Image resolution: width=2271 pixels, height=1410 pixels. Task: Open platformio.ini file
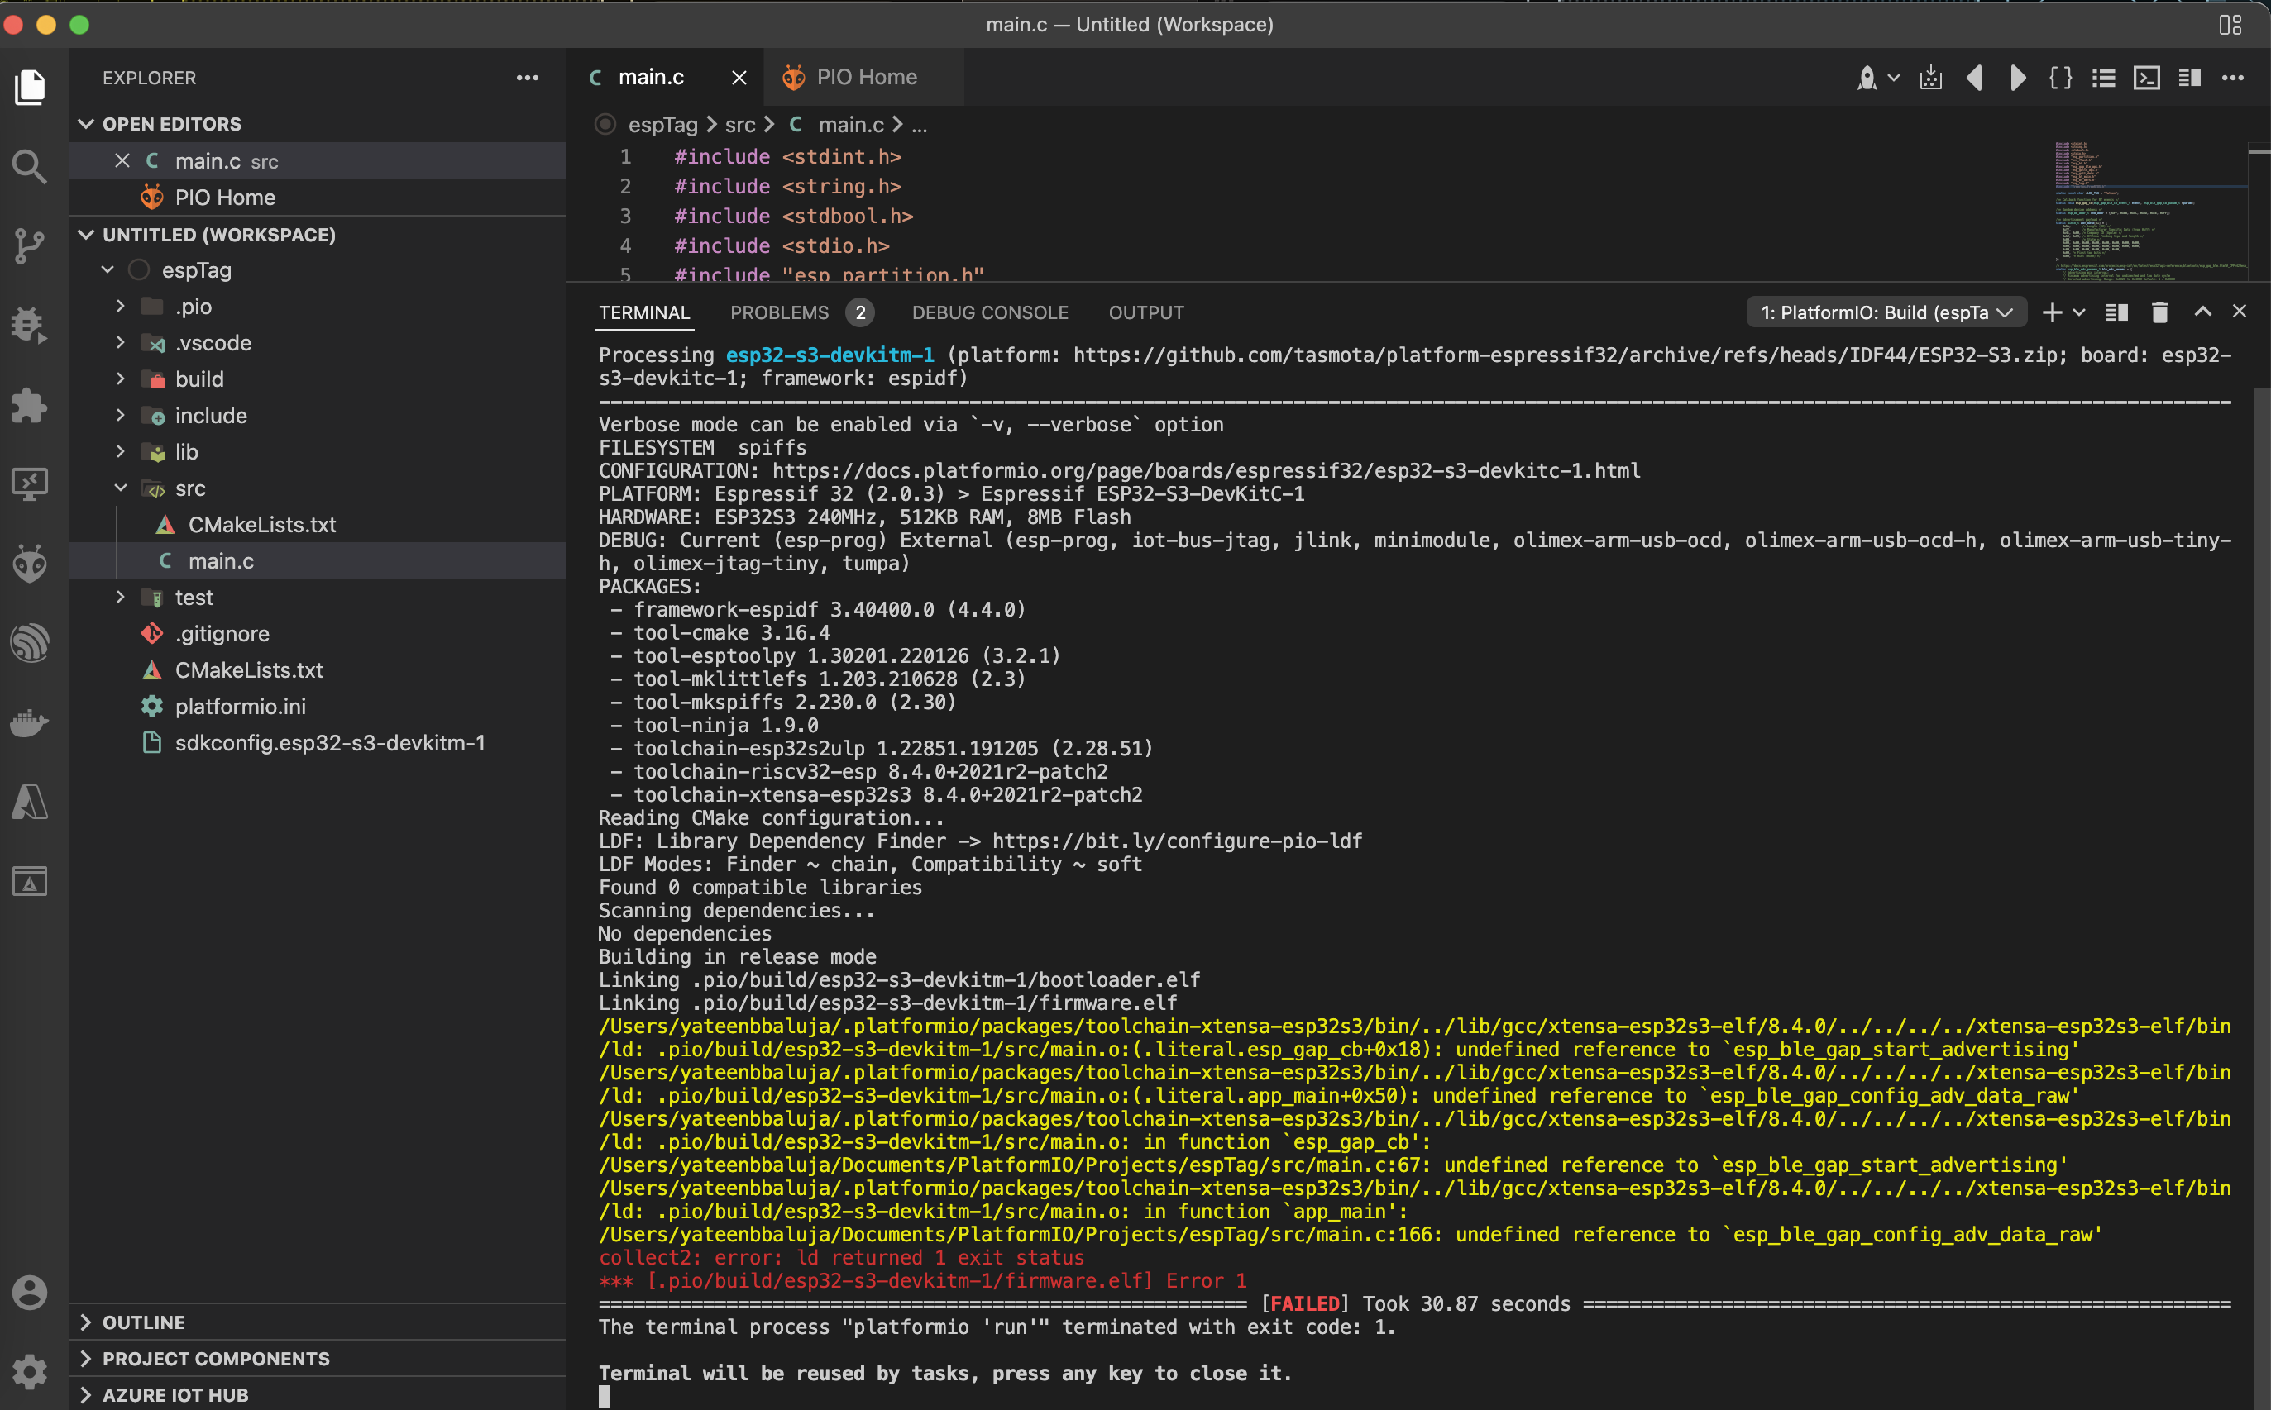tap(318, 706)
